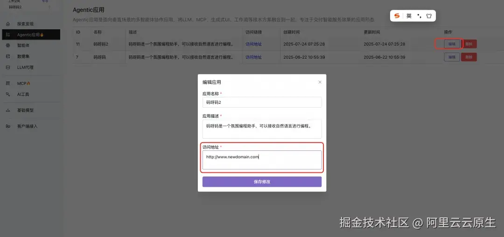This screenshot has height=237, width=504.
Task: Focus the 应用名称 input field
Action: pos(262,102)
